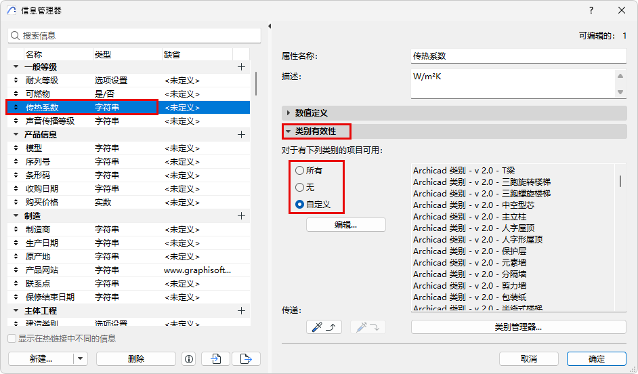Click the info icon button at bottom
The height and width of the screenshot is (374, 638).
pyautogui.click(x=189, y=359)
